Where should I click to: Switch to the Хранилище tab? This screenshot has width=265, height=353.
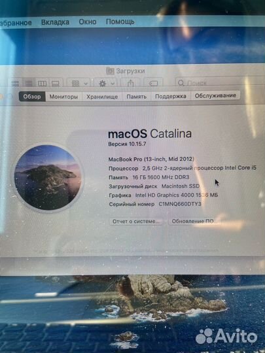(102, 97)
